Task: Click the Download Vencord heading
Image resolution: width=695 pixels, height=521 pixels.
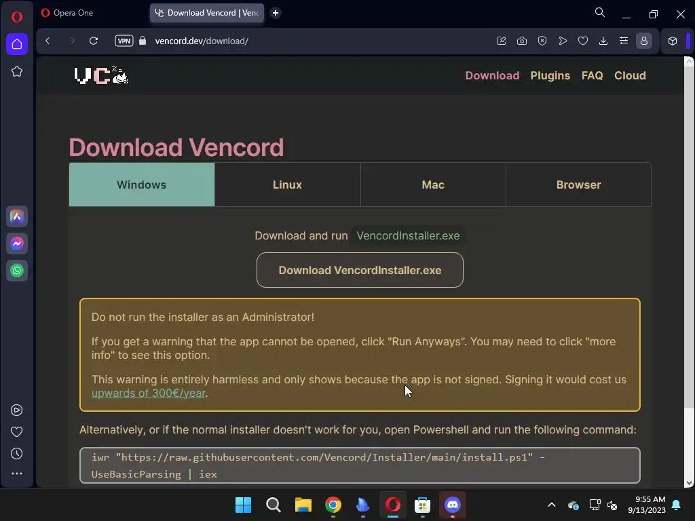Action: pos(176,147)
